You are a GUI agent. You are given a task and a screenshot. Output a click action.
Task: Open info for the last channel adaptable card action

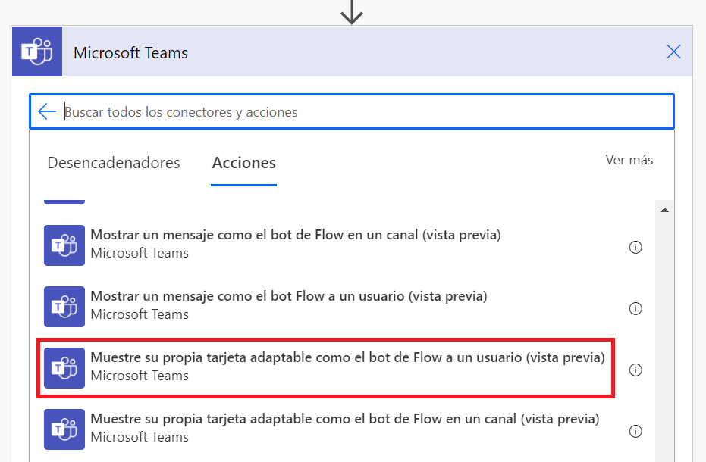tap(635, 431)
